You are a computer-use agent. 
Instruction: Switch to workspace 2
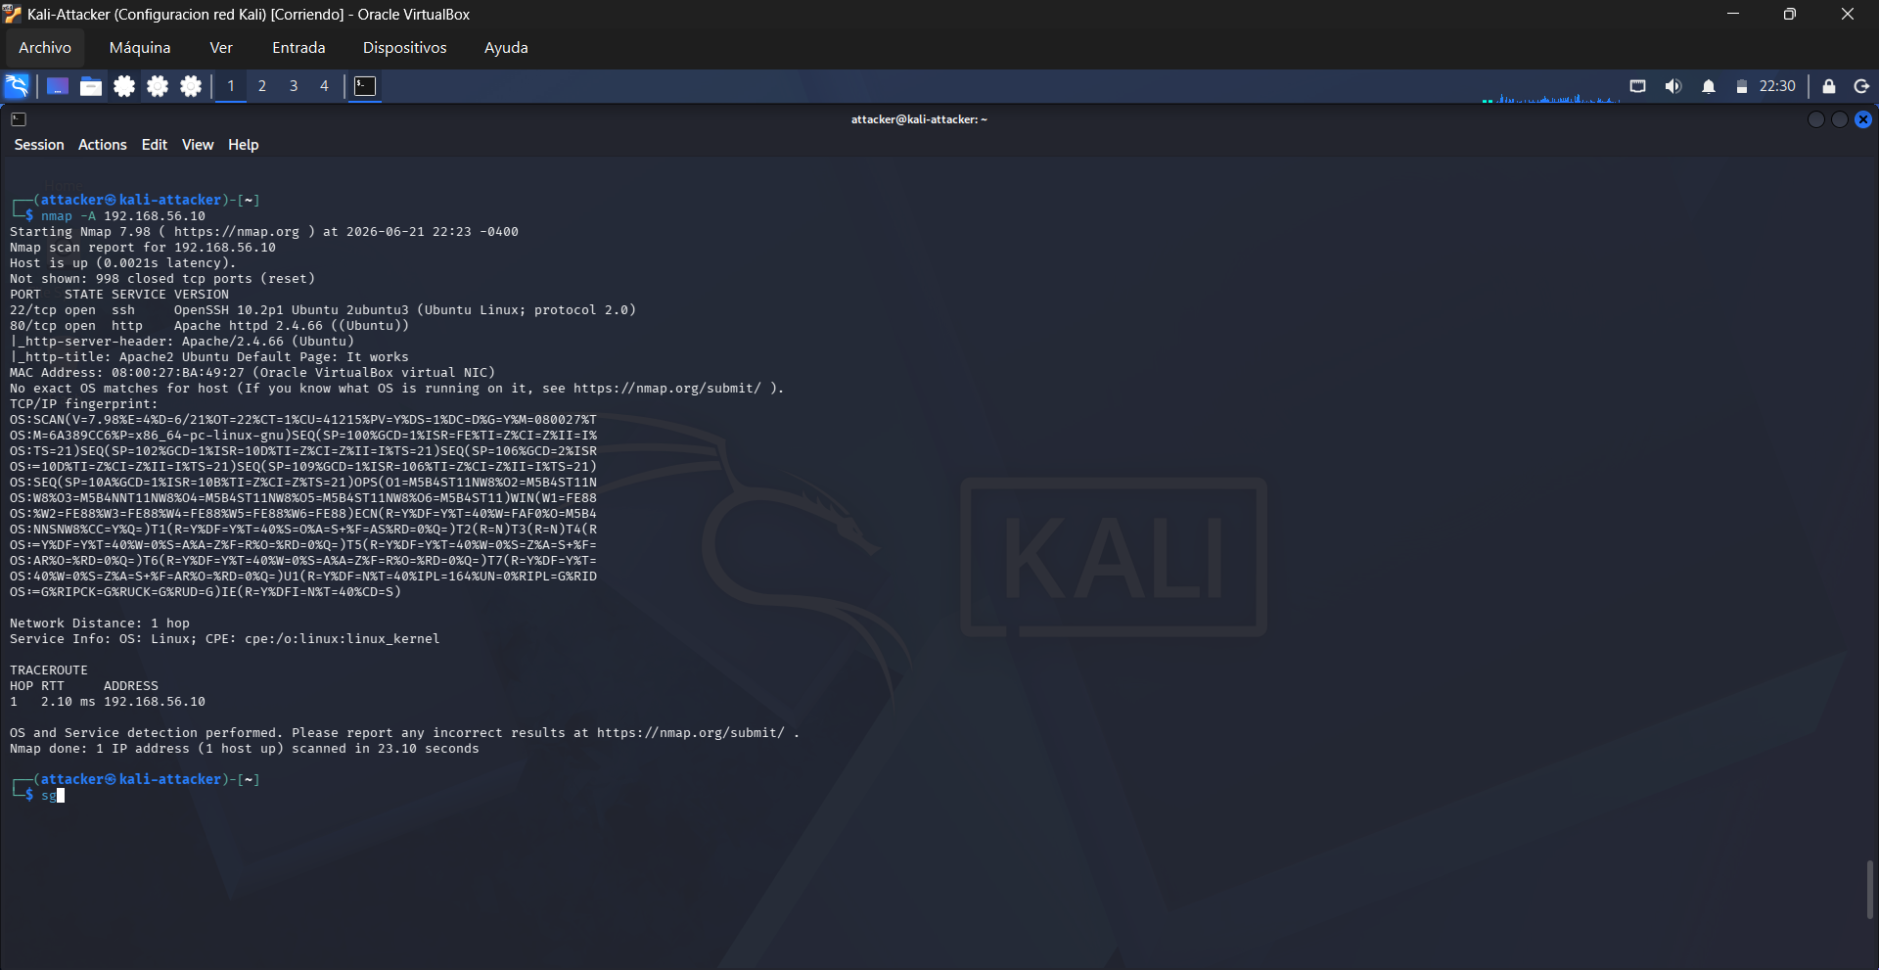pos(262,86)
